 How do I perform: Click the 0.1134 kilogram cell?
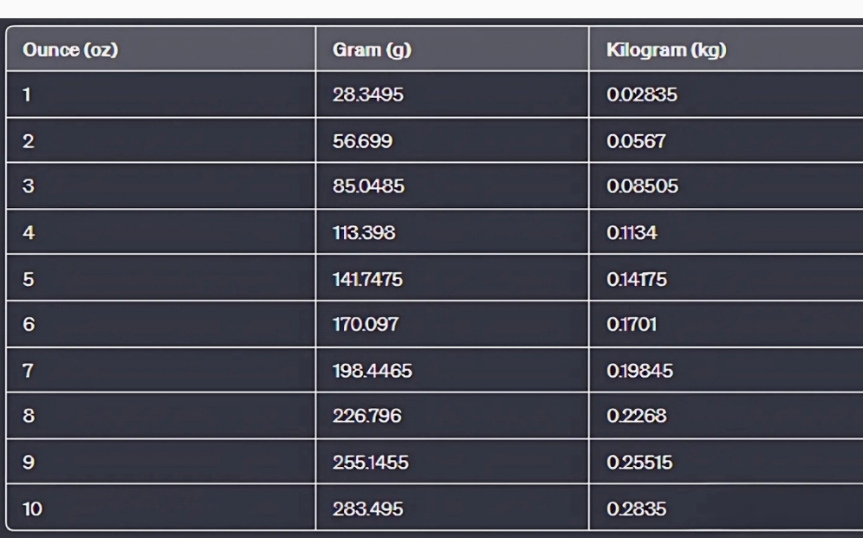click(x=726, y=232)
